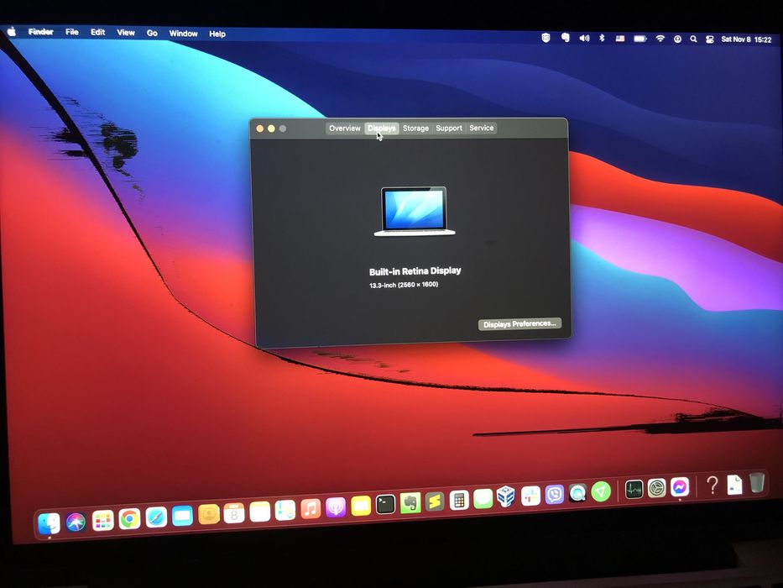Open the Evernote menu bar icon
The image size is (783, 588).
point(566,38)
